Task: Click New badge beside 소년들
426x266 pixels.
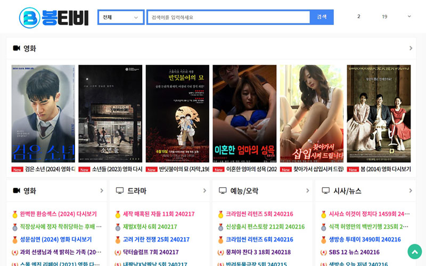Action: click(85, 170)
